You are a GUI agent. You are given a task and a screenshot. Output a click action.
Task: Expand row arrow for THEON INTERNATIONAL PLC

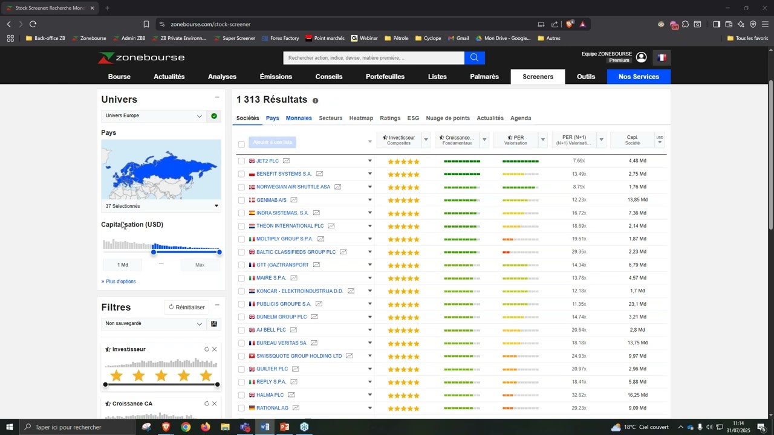point(370,226)
